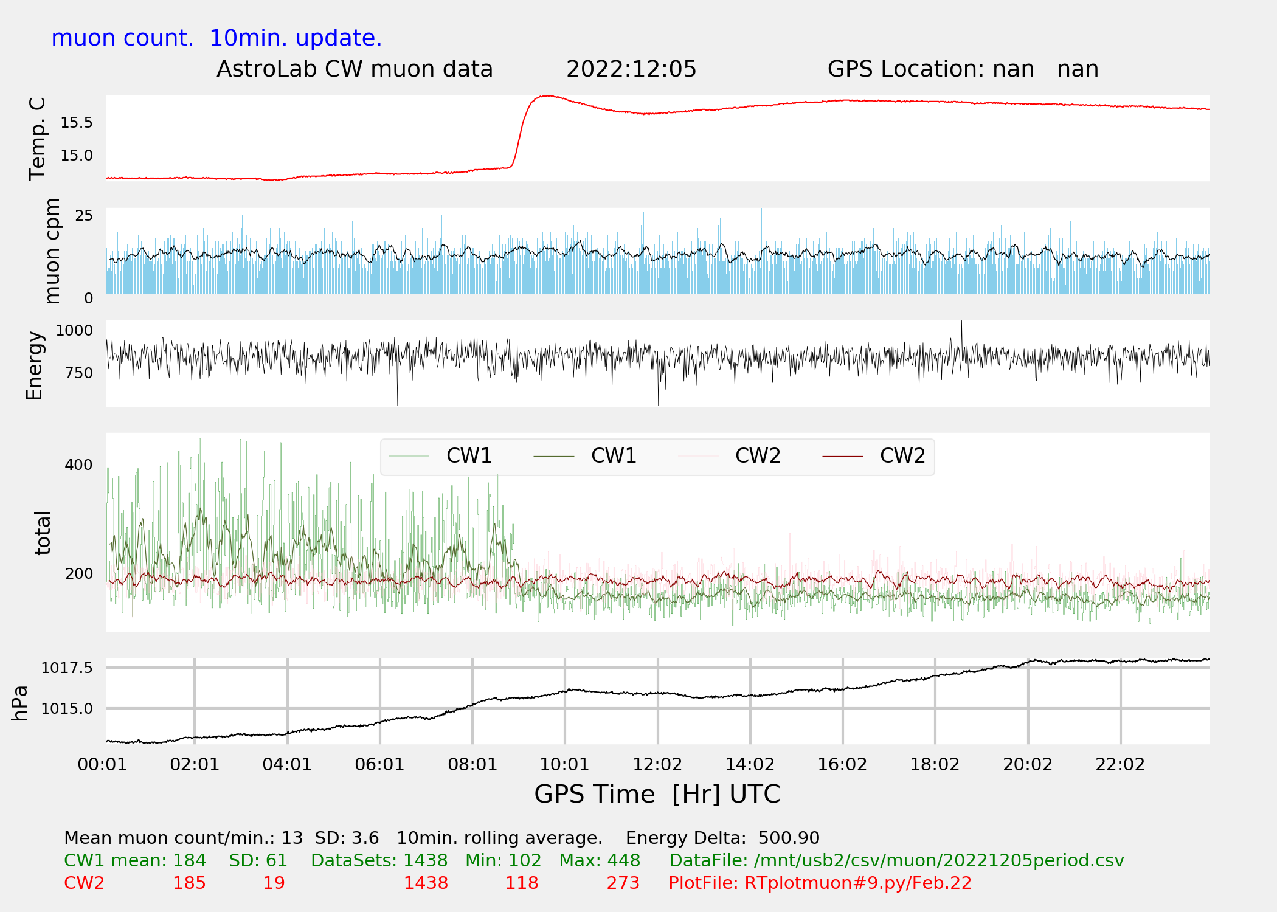Click the 20:02 time axis label

pos(1027,765)
